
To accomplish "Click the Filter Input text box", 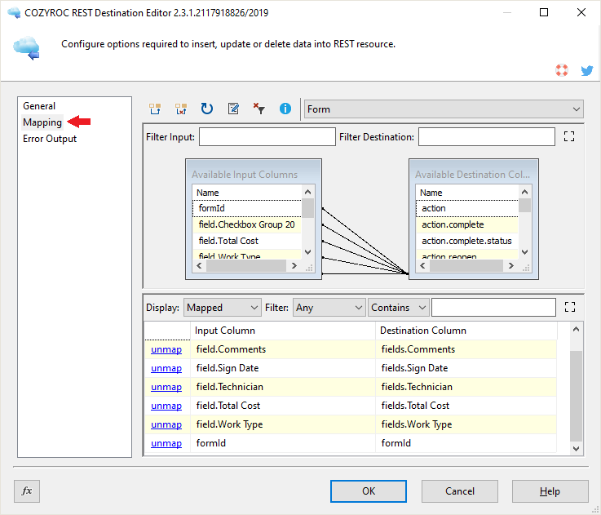I will coord(267,136).
